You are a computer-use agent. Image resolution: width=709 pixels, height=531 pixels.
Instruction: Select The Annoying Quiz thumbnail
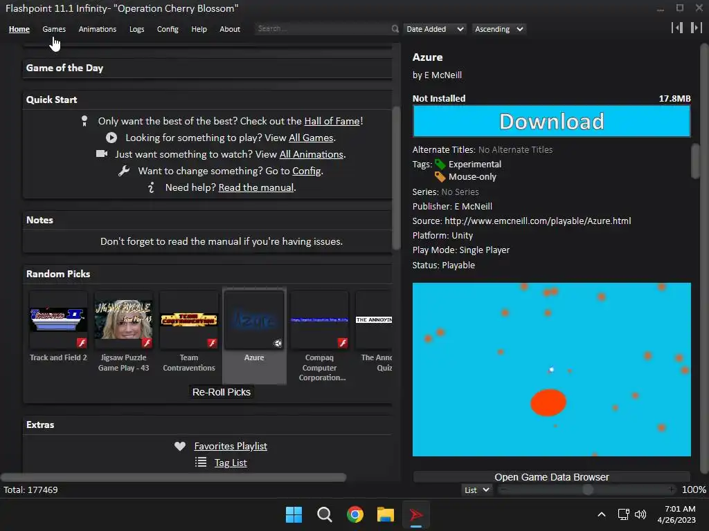tap(374, 319)
